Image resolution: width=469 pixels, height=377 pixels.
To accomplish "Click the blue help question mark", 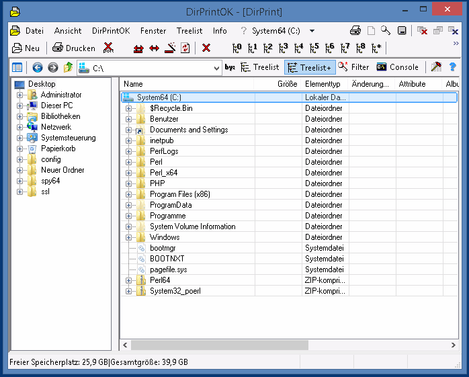I will 453,67.
